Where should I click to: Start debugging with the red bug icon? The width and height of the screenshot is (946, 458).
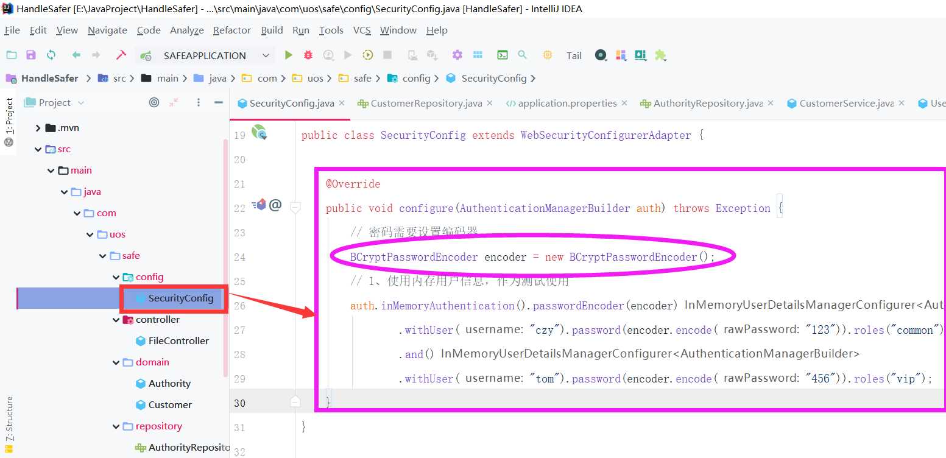point(308,55)
